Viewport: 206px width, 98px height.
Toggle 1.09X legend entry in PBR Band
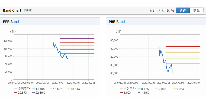125,93
